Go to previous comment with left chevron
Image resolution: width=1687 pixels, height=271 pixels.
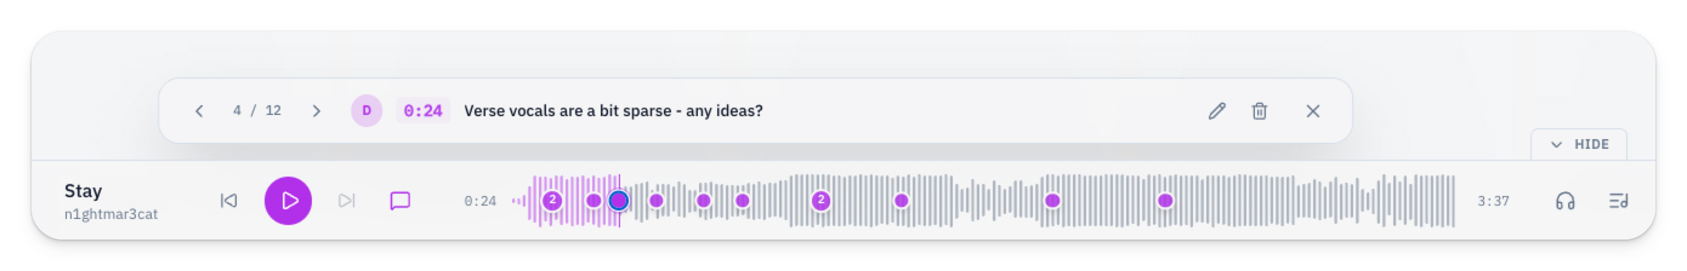tap(199, 111)
